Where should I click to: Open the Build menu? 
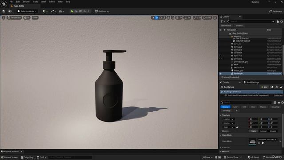click(43, 2)
